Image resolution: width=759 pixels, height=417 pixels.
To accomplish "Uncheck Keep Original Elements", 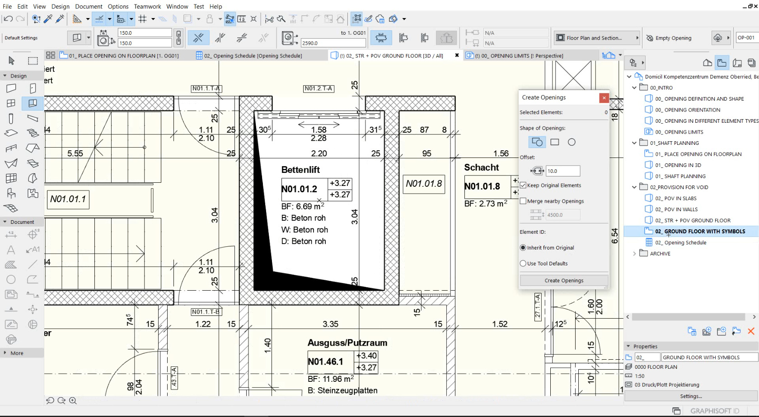I will 523,185.
